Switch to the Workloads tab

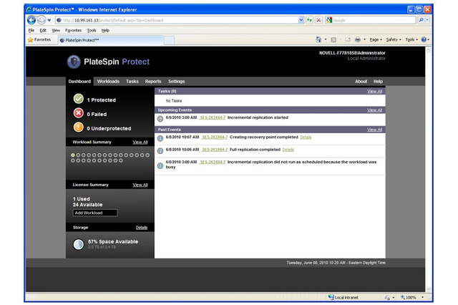click(108, 82)
